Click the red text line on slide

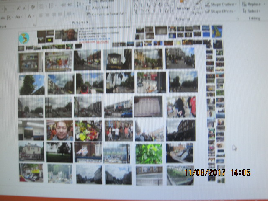pos(94,42)
